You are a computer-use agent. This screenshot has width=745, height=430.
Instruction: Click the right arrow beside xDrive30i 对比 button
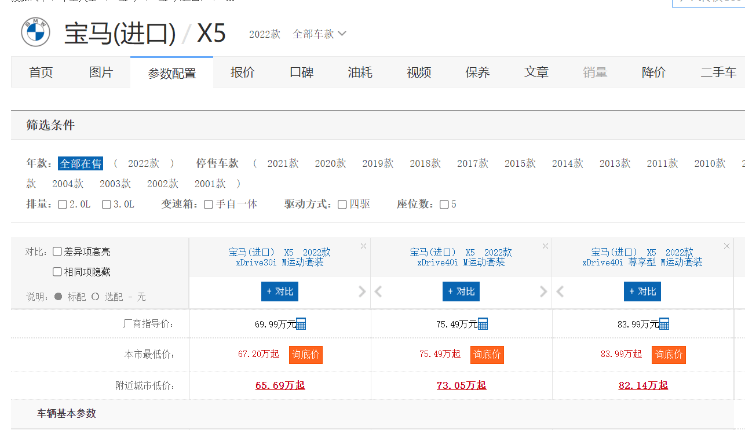click(363, 291)
